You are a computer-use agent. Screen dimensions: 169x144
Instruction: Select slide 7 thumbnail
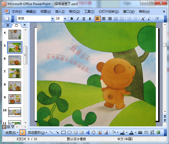pyautogui.click(x=15, y=73)
